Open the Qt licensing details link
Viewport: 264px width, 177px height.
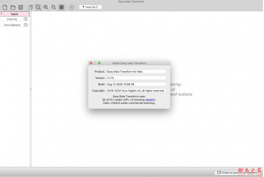point(150,100)
